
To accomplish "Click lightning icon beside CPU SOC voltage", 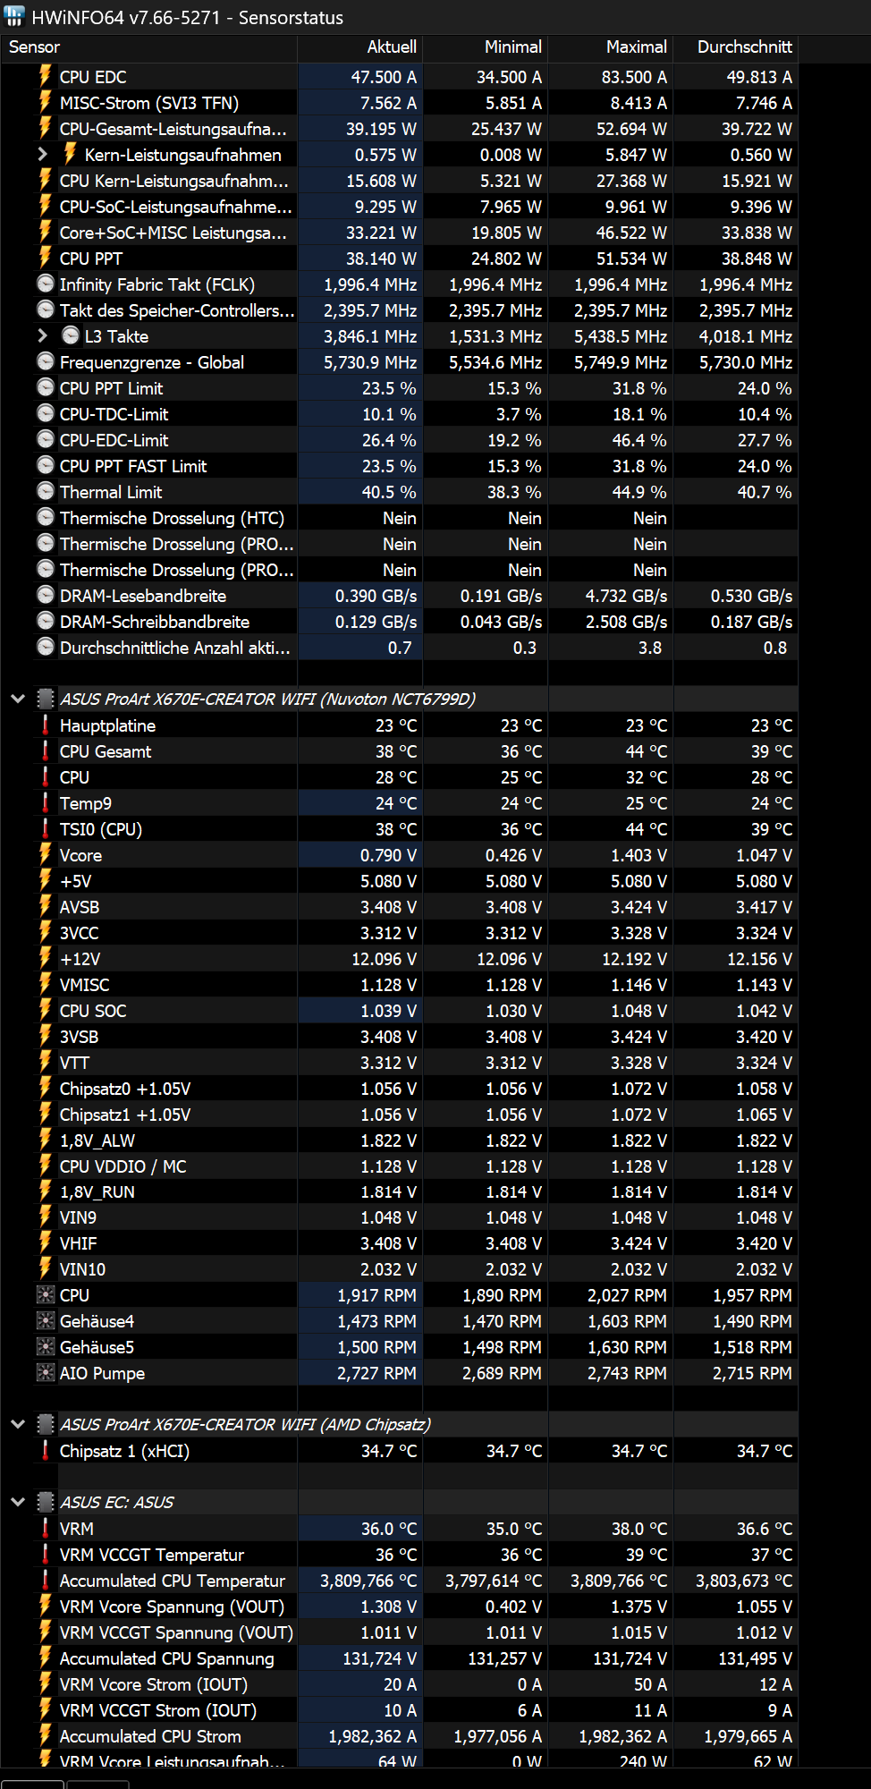I will tap(46, 1011).
